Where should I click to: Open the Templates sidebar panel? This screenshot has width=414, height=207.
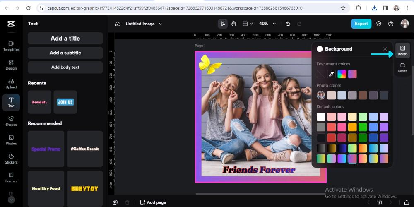pyautogui.click(x=11, y=46)
